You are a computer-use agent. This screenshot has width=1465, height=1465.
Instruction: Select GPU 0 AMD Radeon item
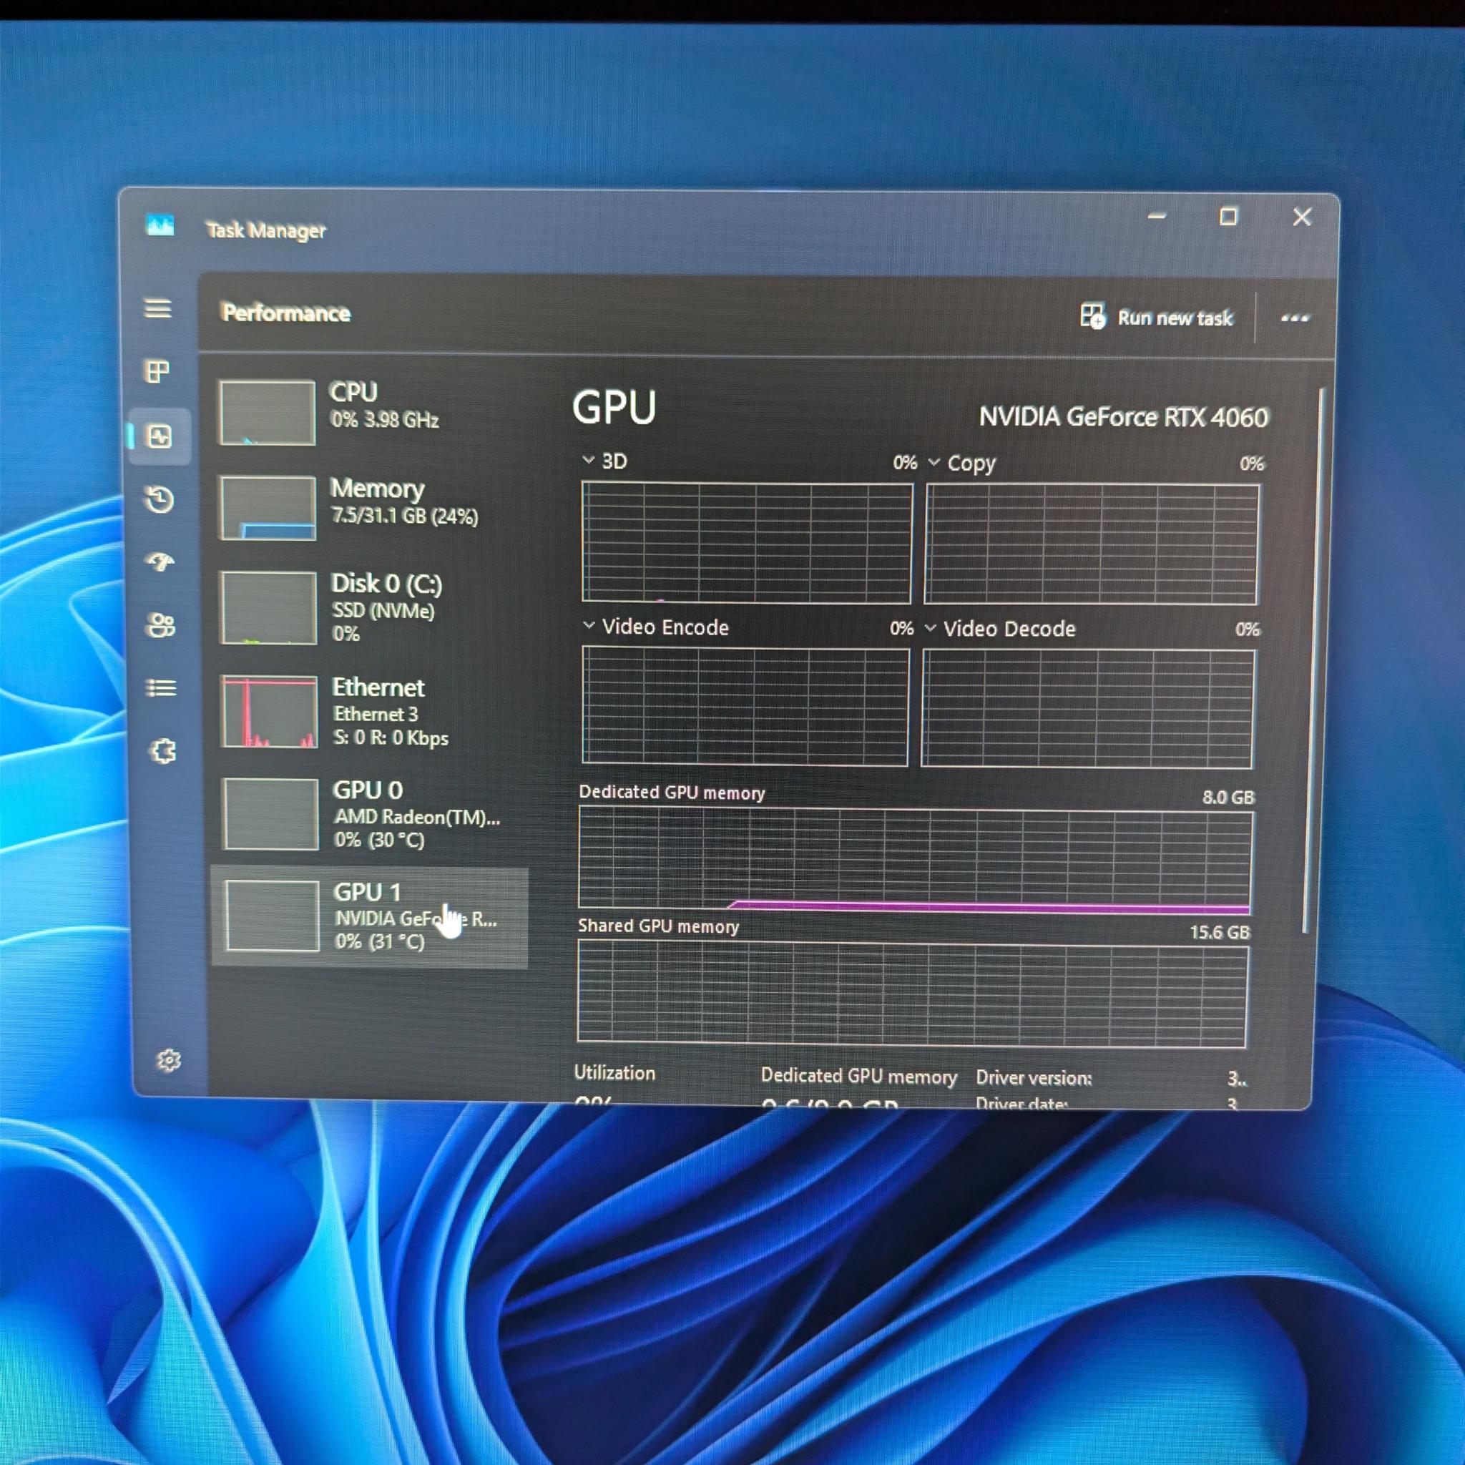click(371, 815)
